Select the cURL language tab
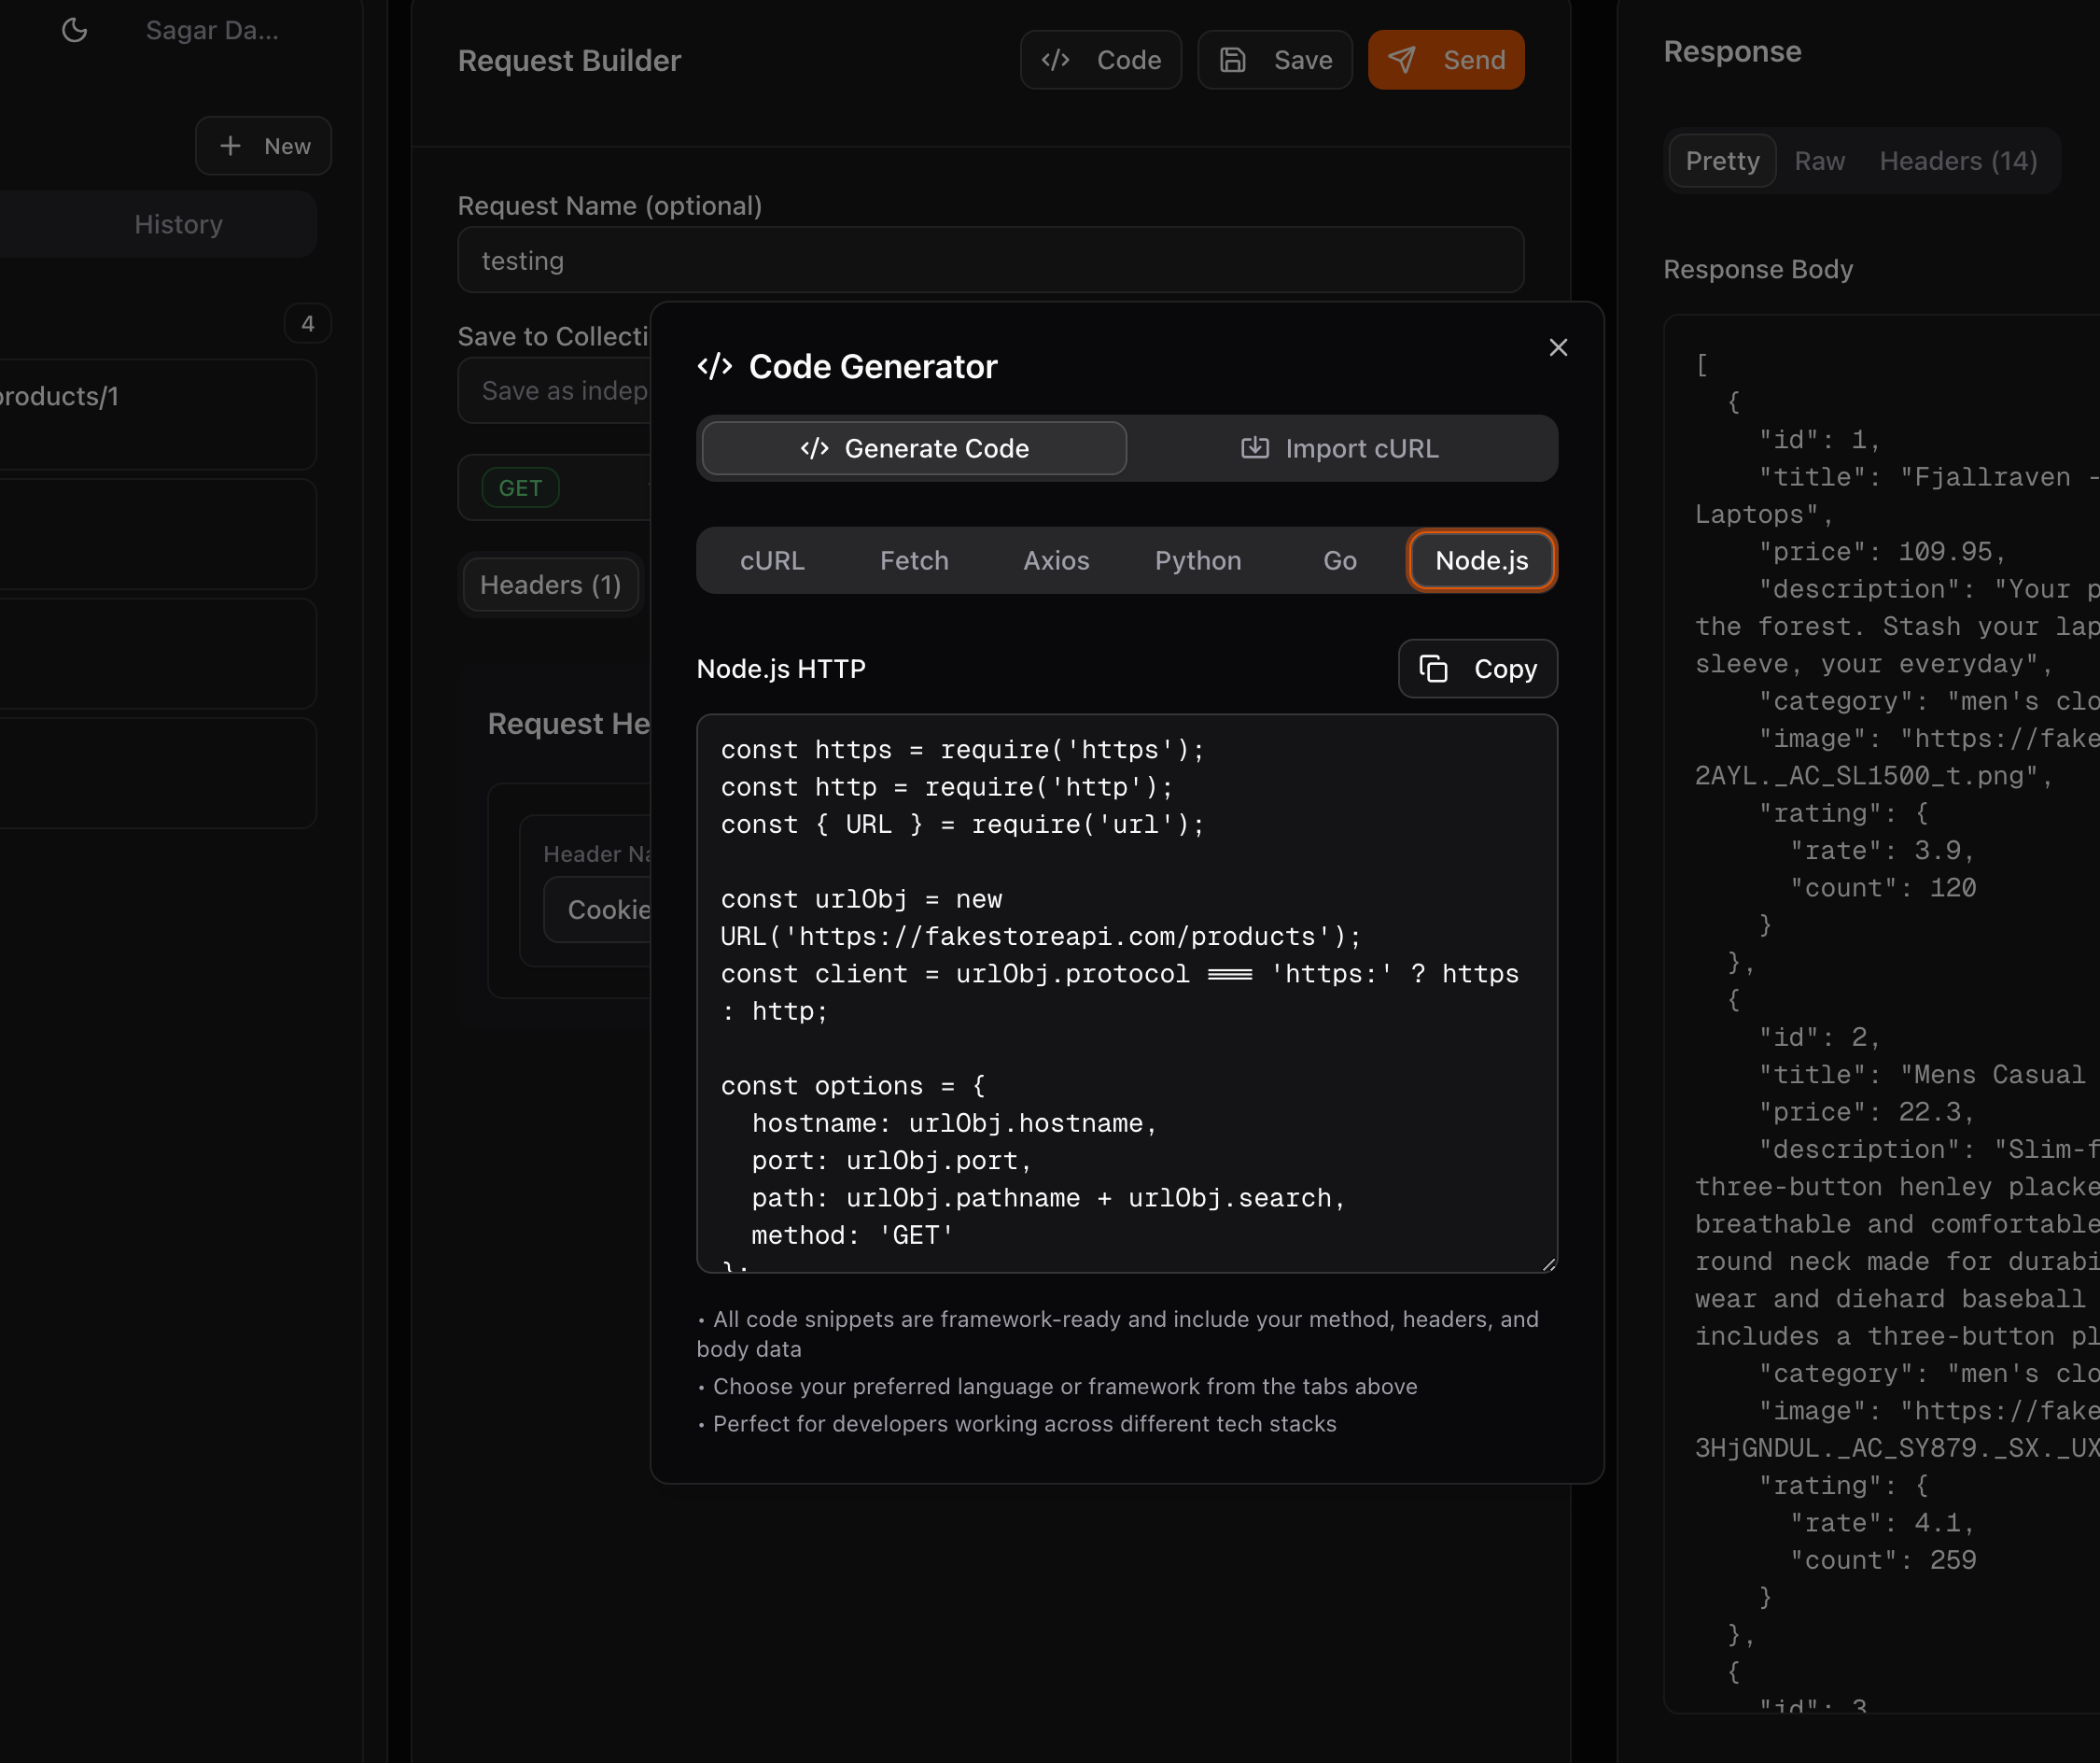The image size is (2100, 1763). (772, 560)
